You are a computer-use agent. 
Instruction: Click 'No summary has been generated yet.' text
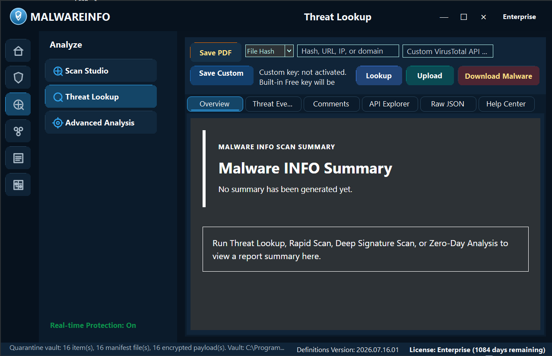click(x=286, y=189)
